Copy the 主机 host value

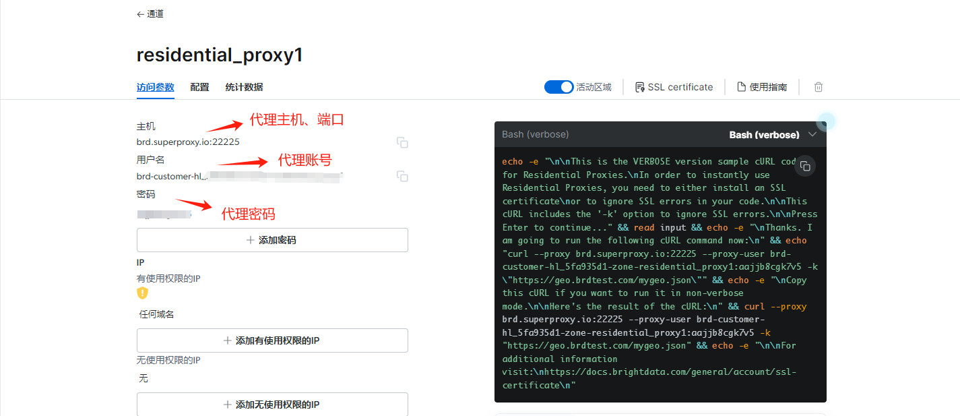402,142
